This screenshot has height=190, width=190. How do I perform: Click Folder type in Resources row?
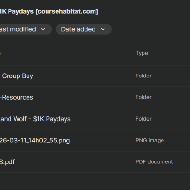[x=143, y=97]
